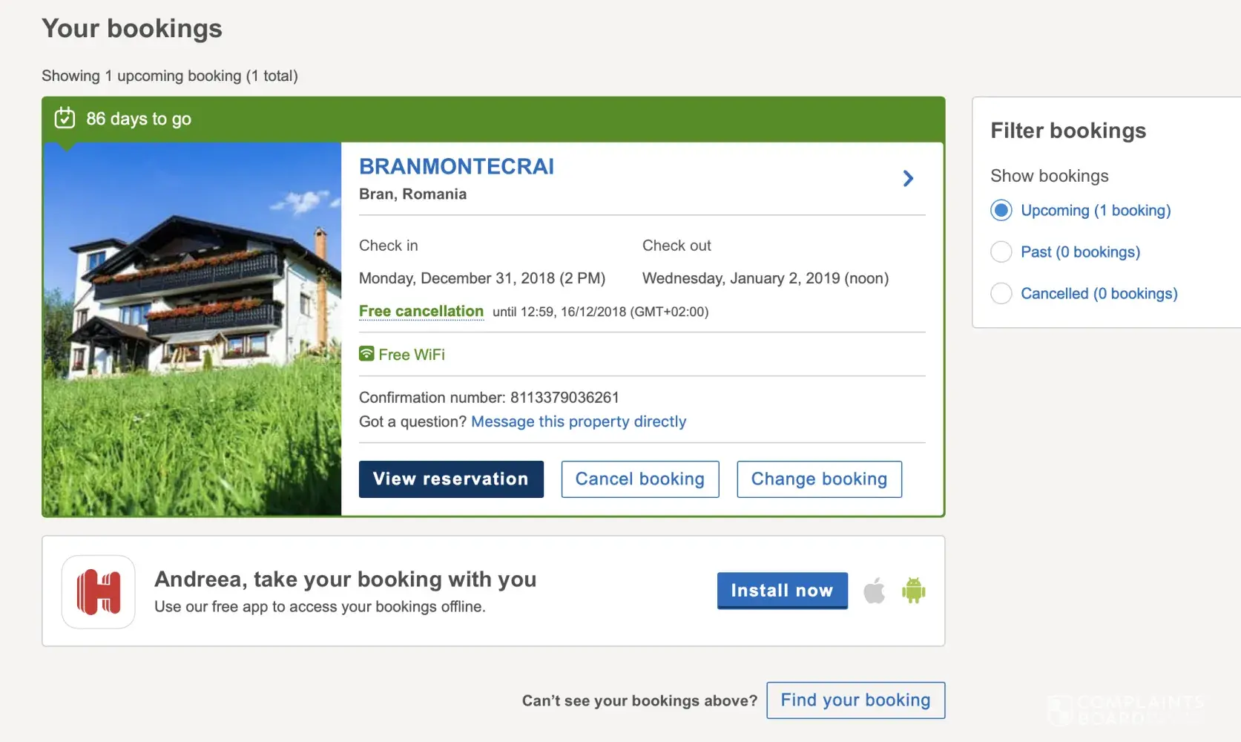Click the calendar checkmark icon
This screenshot has height=742, width=1241.
click(x=65, y=118)
